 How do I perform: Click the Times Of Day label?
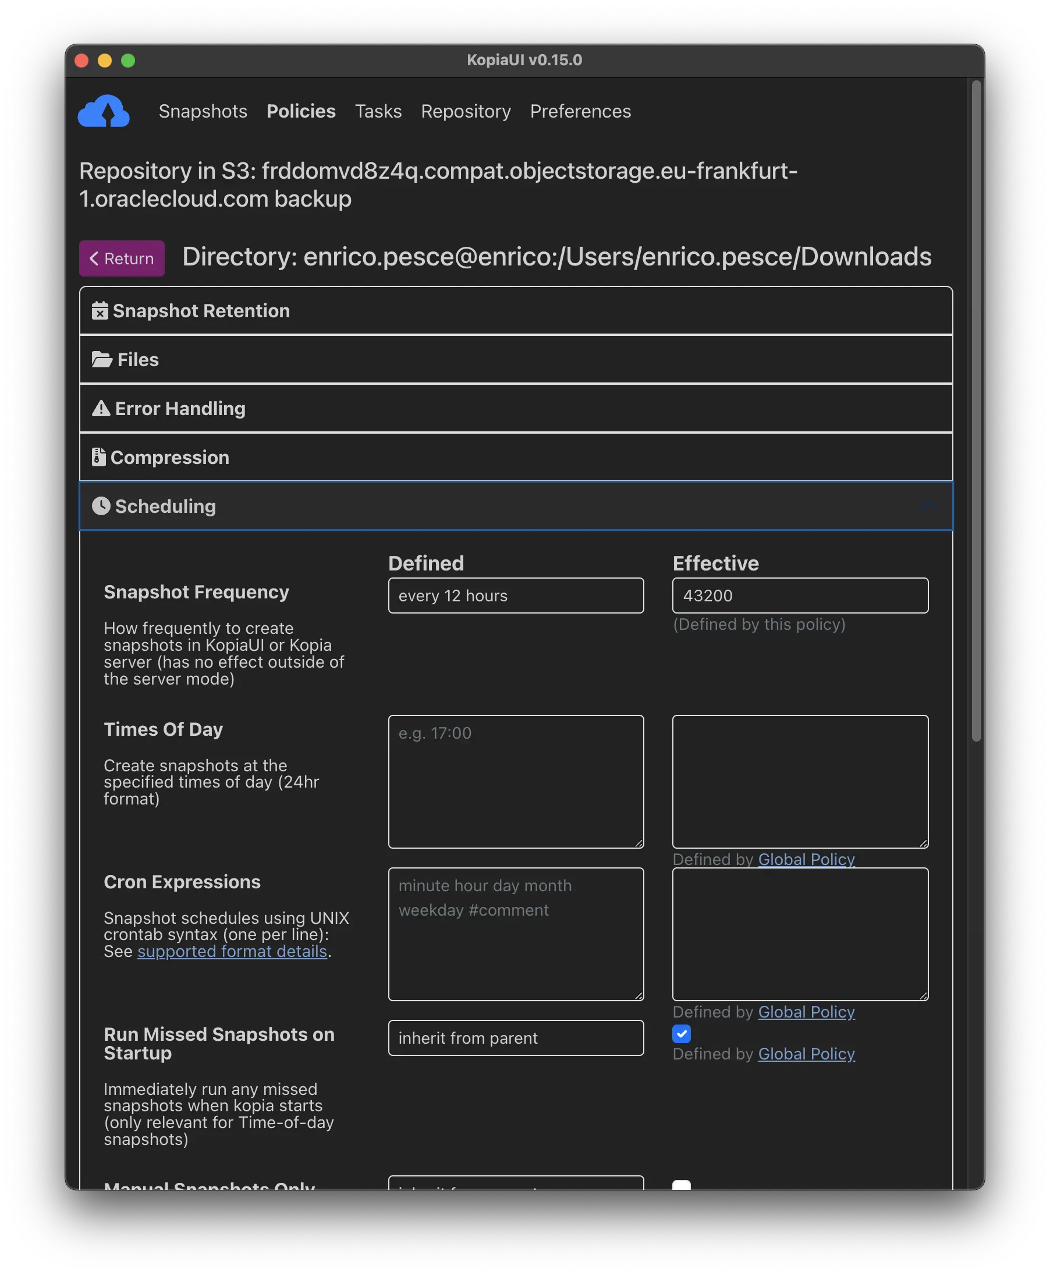pyautogui.click(x=164, y=729)
